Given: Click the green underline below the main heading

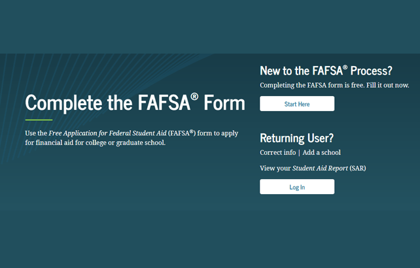Looking at the screenshot, I should [x=39, y=120].
